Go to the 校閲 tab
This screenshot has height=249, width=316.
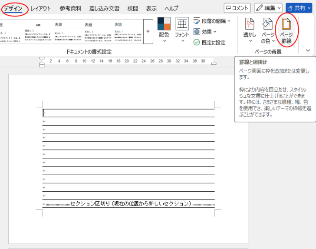[x=133, y=9]
